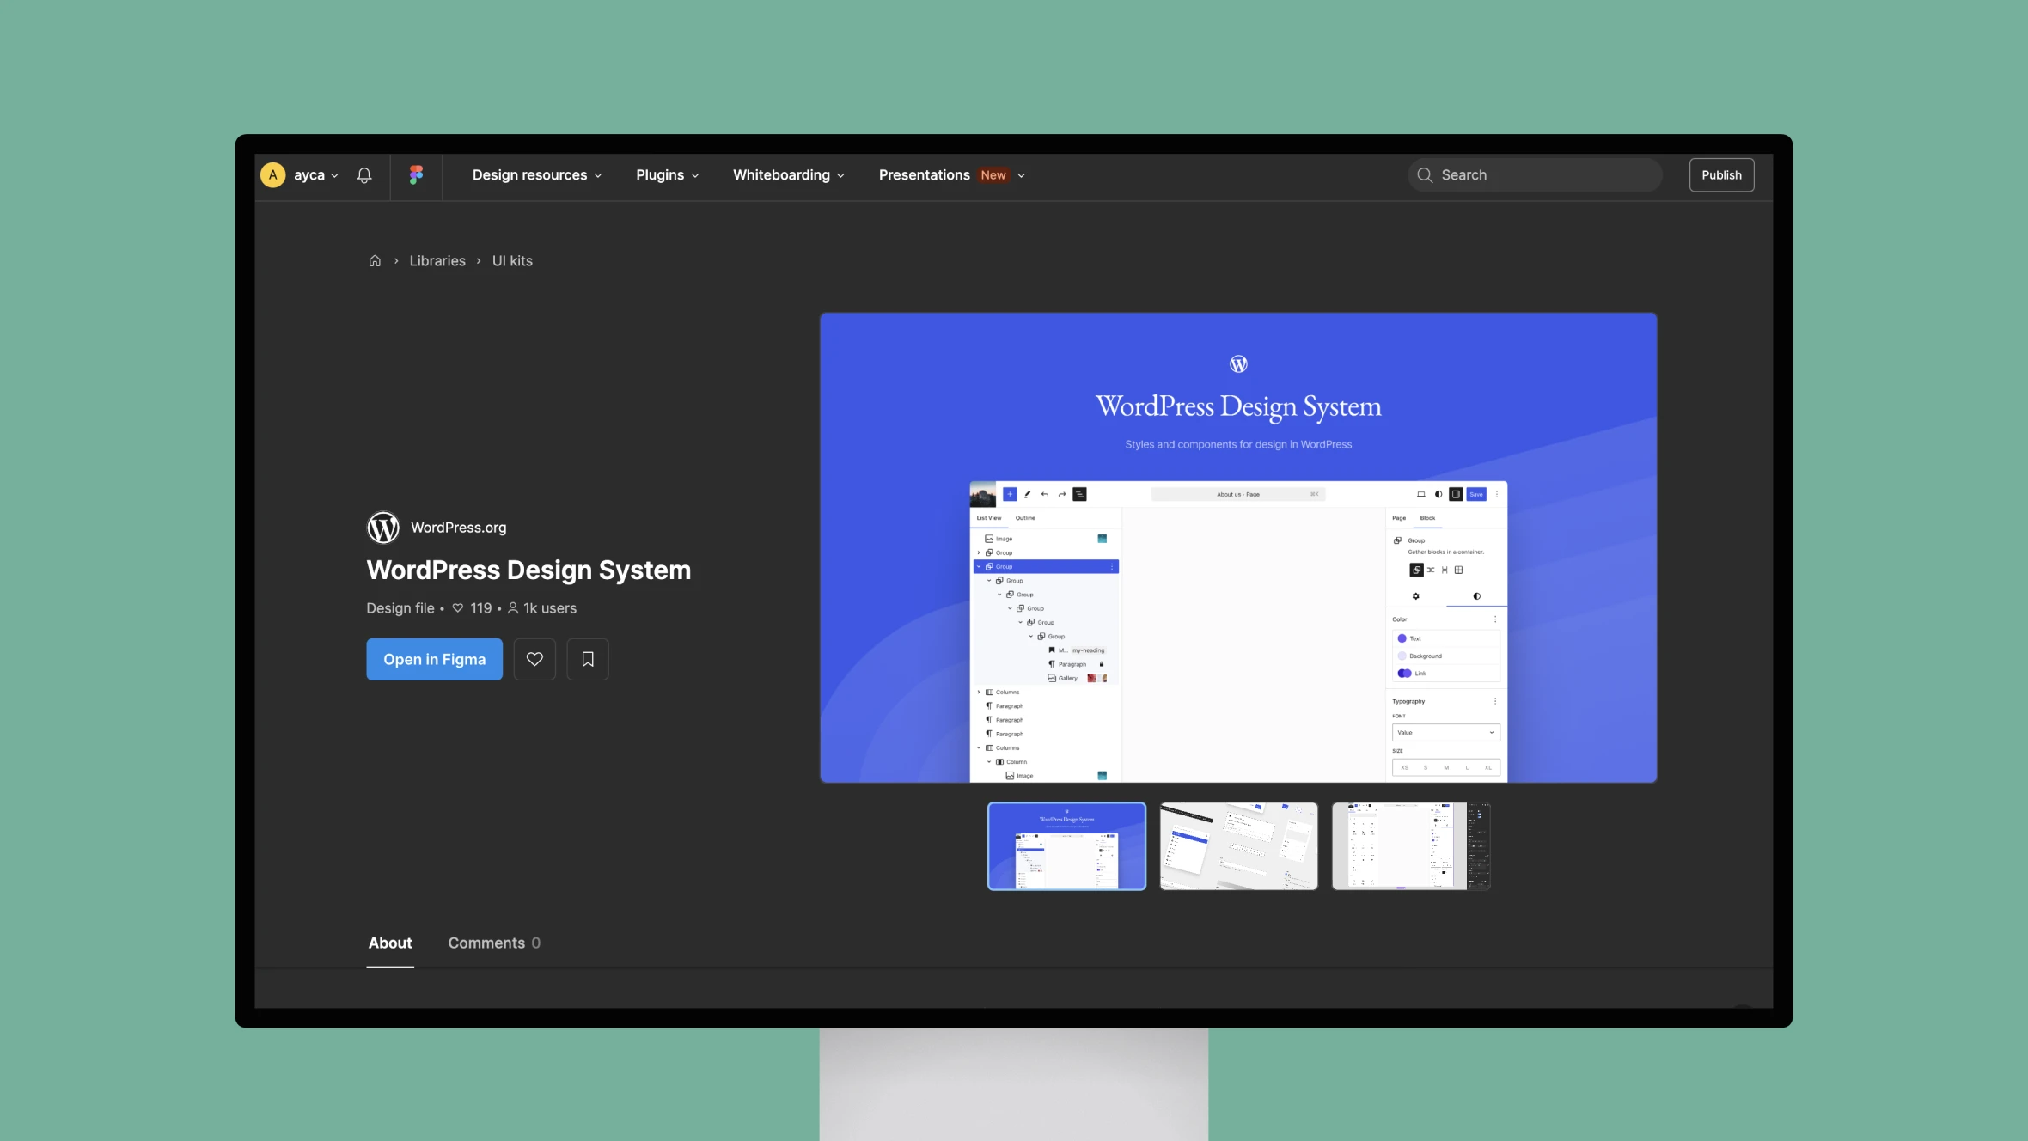This screenshot has height=1141, width=2028.
Task: Expand the Design resources dropdown
Action: coord(538,174)
